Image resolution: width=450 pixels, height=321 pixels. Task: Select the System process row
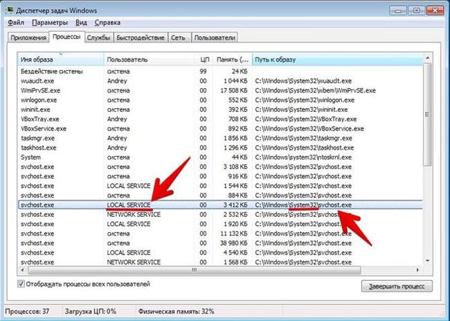tap(220, 157)
